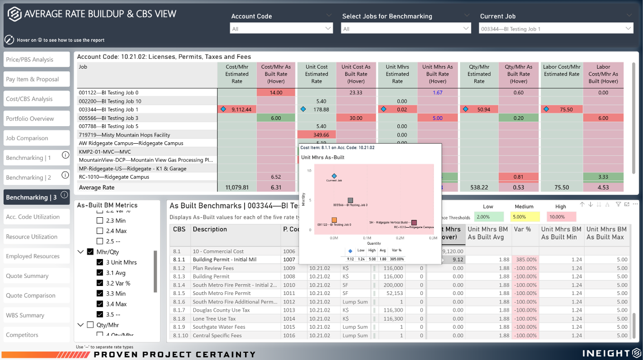643x360 pixels.
Task: Click the drill up arrow icon
Action: pyautogui.click(x=582, y=204)
